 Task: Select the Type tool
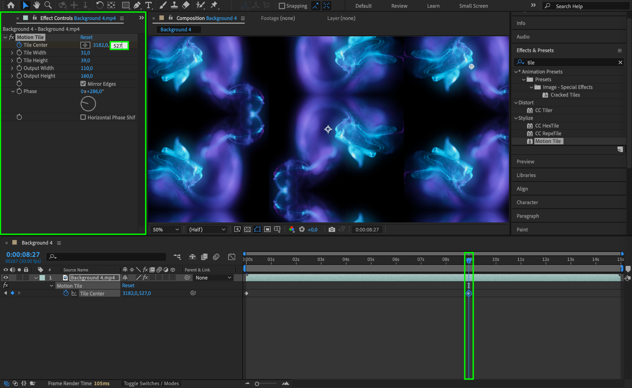coord(148,5)
